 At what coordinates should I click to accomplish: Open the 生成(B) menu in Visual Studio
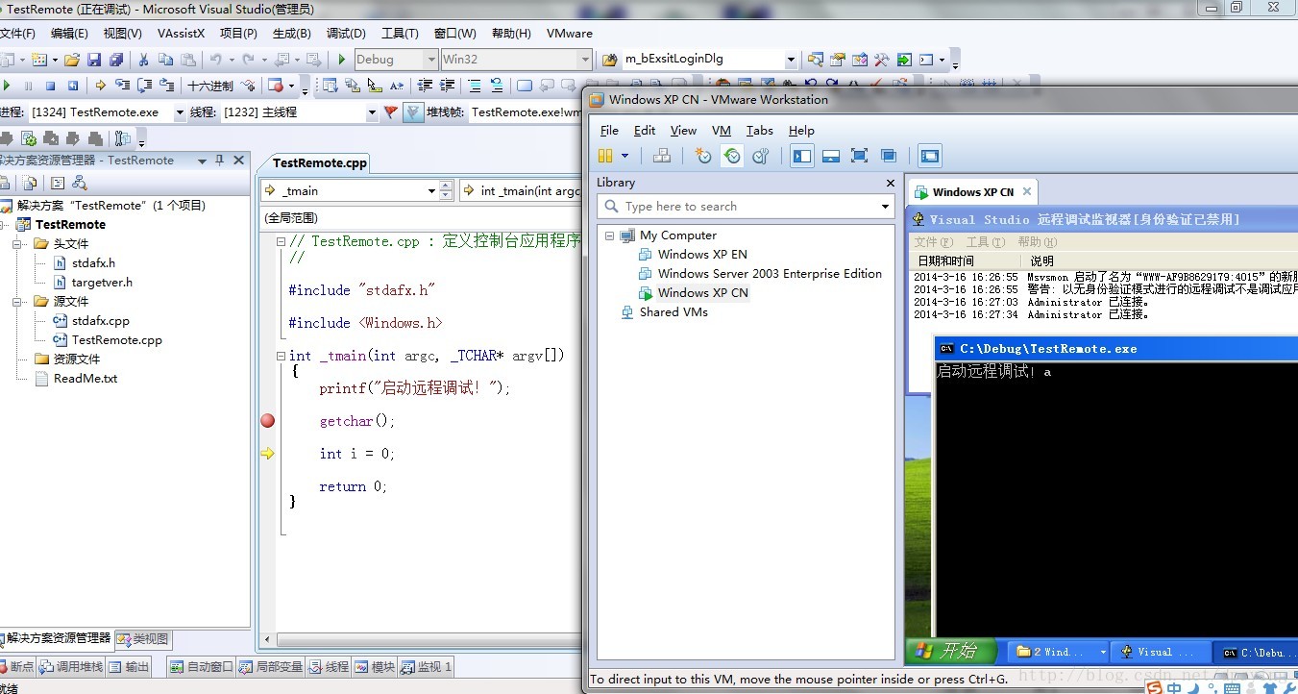(291, 33)
